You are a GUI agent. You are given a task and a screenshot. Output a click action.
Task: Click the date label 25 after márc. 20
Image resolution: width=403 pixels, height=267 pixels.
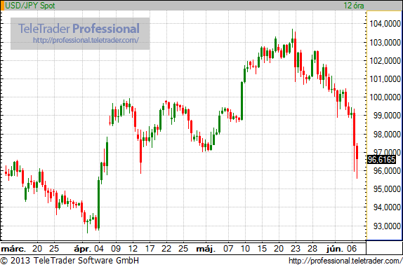pyautogui.click(x=54, y=249)
